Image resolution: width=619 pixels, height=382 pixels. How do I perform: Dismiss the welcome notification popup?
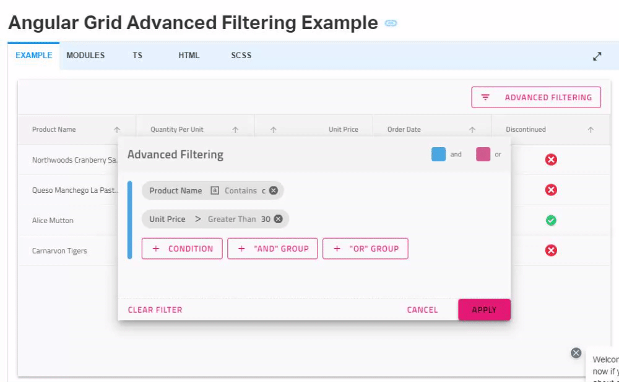(x=576, y=353)
